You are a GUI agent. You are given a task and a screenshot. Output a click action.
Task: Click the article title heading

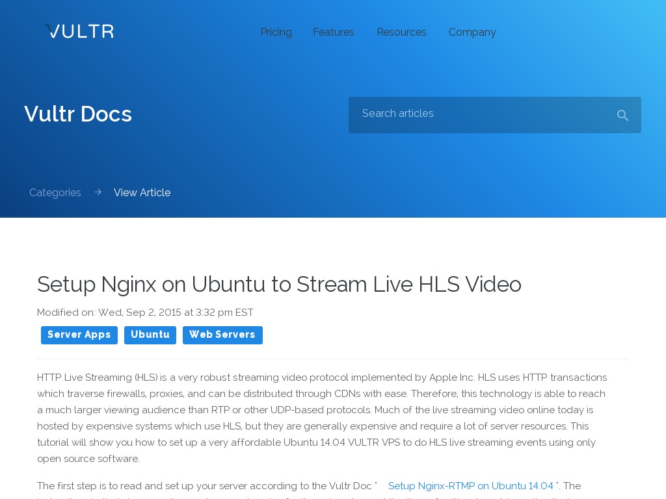(279, 285)
